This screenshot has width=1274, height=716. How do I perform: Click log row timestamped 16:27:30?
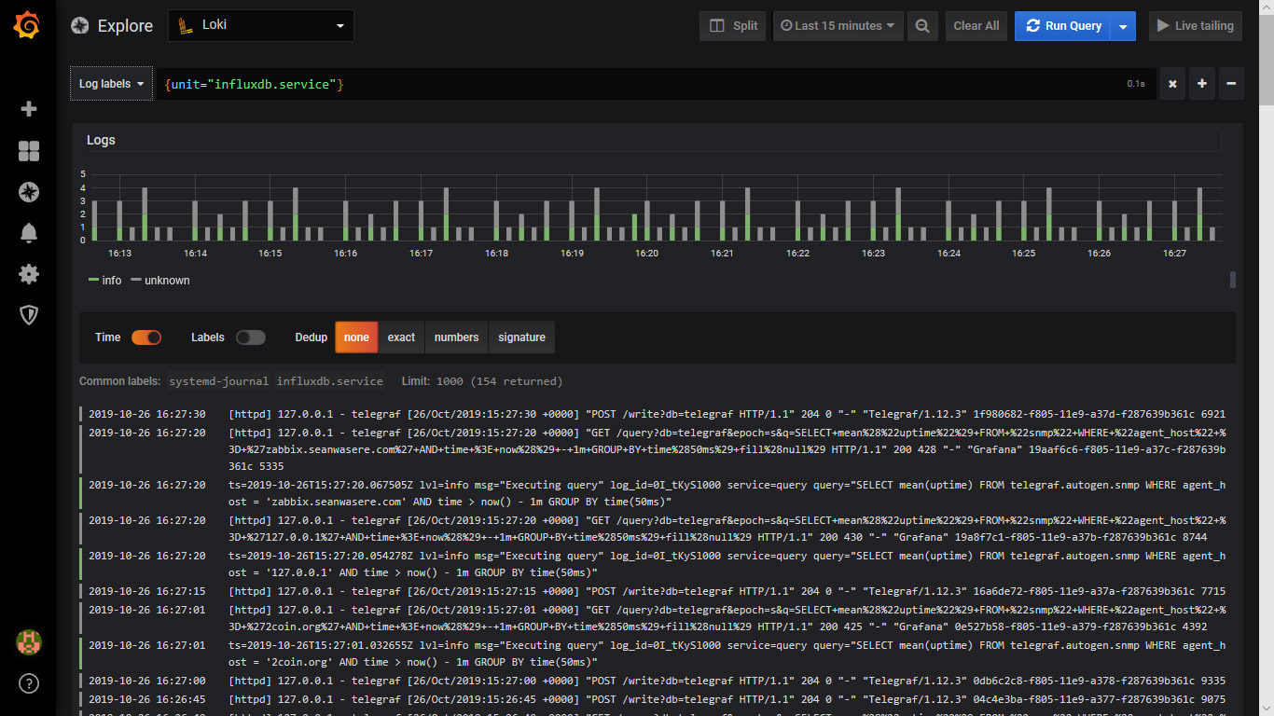653,414
